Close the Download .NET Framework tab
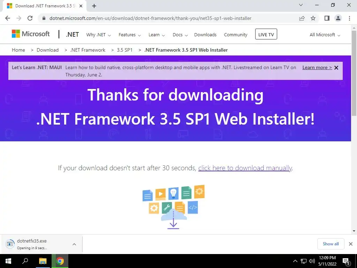Image resolution: width=357 pixels, height=268 pixels. tap(81, 6)
